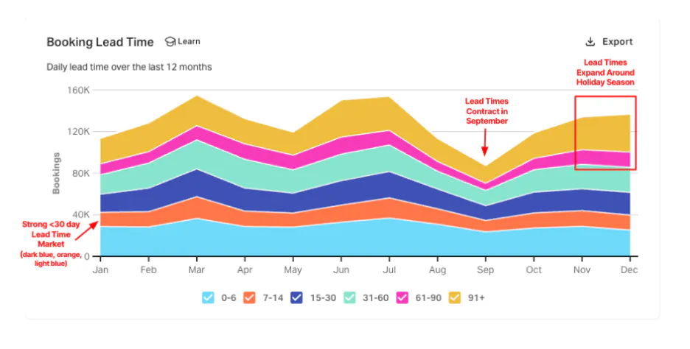
Task: Click the 31-60 legend label
Action: coord(376,298)
